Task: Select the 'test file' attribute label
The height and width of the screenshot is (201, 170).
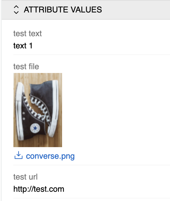Action: coord(26,67)
